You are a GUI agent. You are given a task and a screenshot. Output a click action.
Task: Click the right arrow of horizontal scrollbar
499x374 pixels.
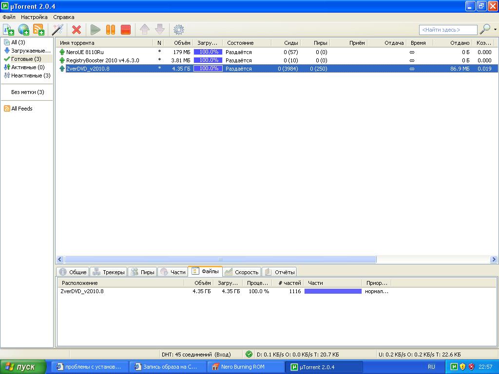(494, 259)
